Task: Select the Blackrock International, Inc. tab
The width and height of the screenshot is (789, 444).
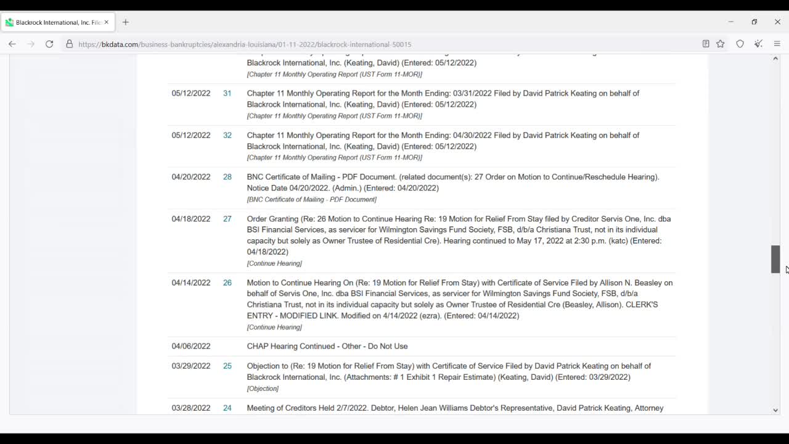Action: point(57,22)
